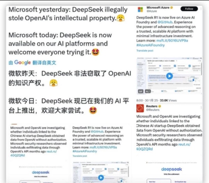Open the deepseek preview card at bottom right
The width and height of the screenshot is (209, 183).
pos(171,172)
